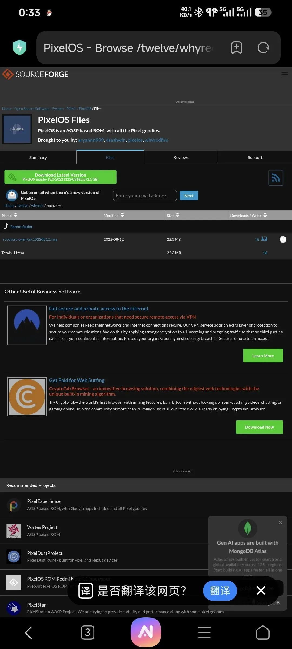Click the Download Now button
The height and width of the screenshot is (649, 292).
(259, 427)
